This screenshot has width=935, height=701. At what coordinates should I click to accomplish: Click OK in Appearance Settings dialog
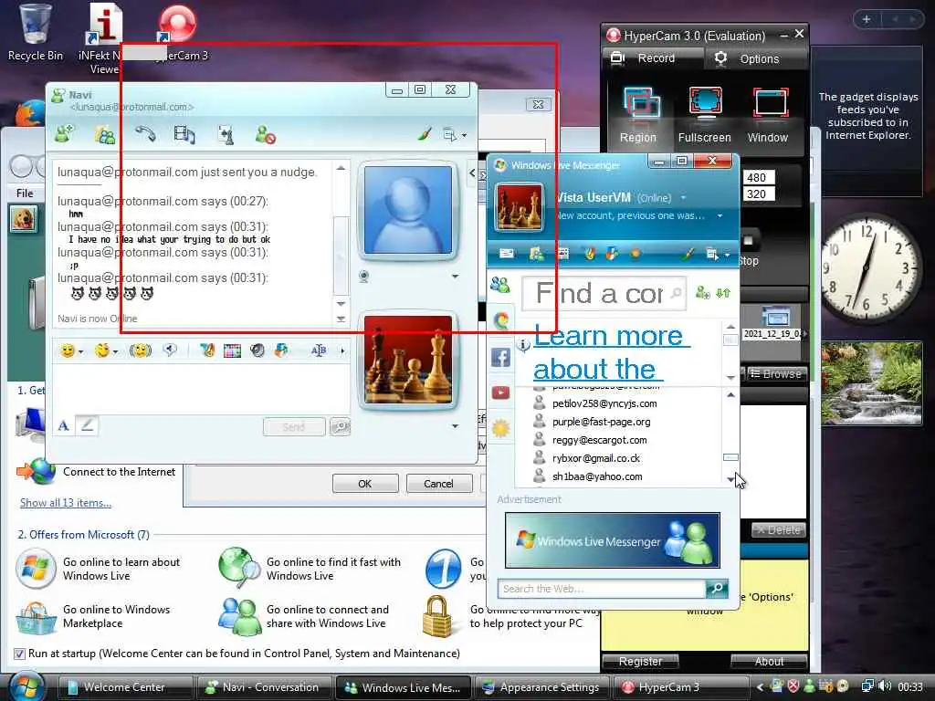tap(365, 484)
